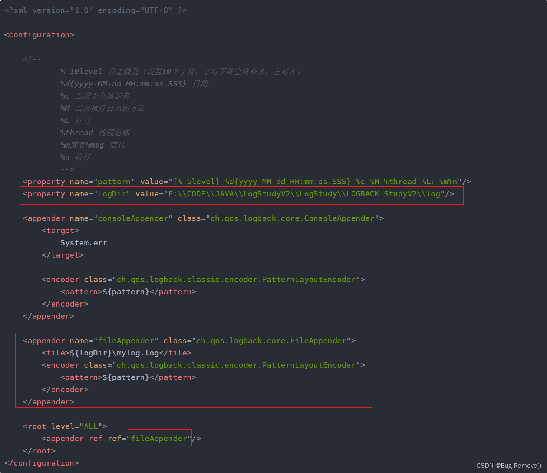The image size is (547, 473).
Task: Click the opening <configuration> tag
Action: (x=39, y=35)
